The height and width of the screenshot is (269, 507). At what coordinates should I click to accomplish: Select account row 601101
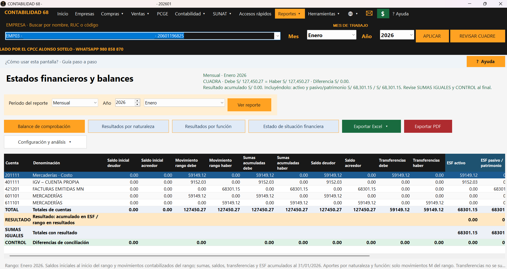point(255,196)
